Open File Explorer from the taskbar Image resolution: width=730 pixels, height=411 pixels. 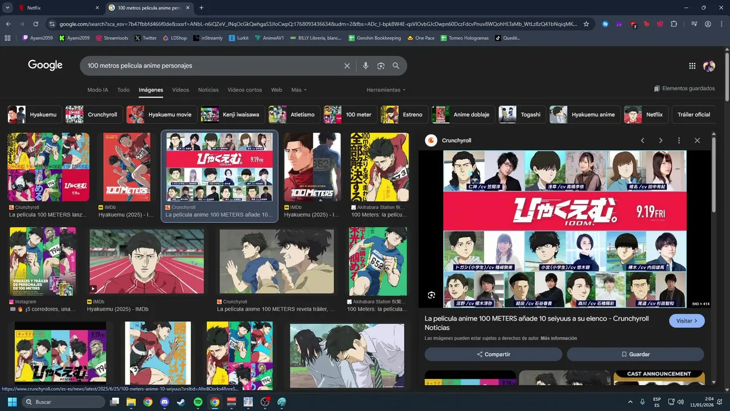point(131,402)
